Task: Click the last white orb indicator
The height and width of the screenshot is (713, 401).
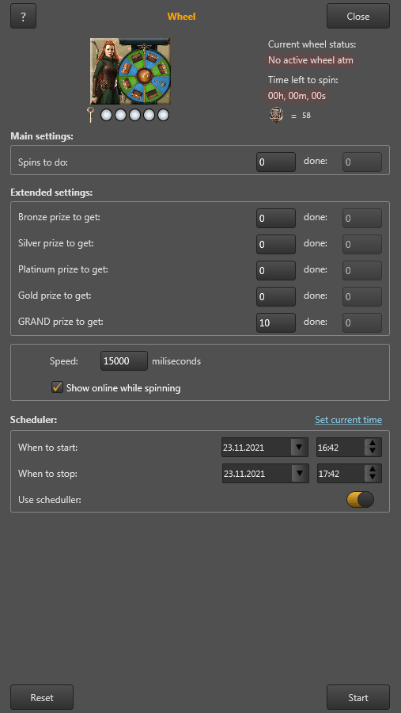Action: (163, 115)
